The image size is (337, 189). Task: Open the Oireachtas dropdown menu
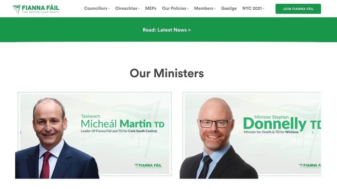coord(128,8)
